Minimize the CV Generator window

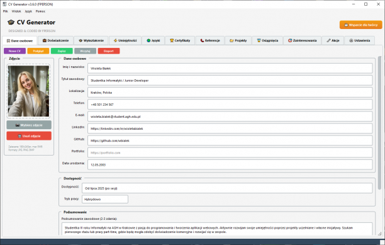354,4
